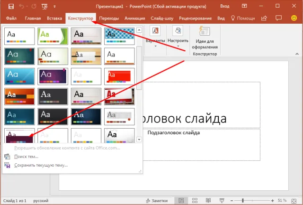Switch to the Переходы tab
The width and height of the screenshot is (303, 205).
point(109,18)
